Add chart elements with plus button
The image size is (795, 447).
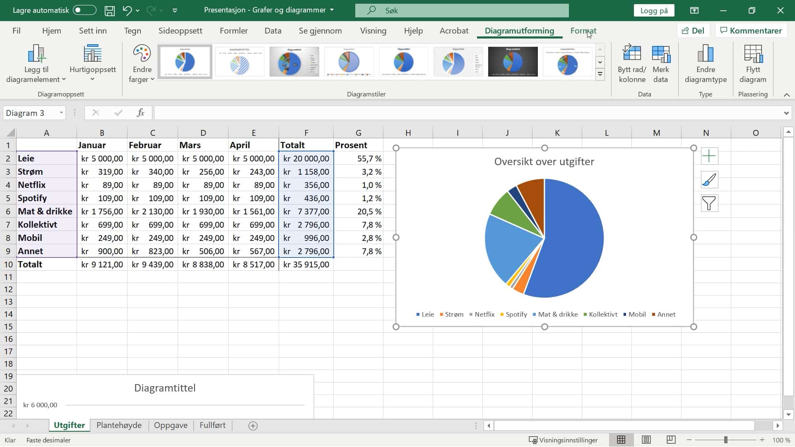[x=709, y=156]
